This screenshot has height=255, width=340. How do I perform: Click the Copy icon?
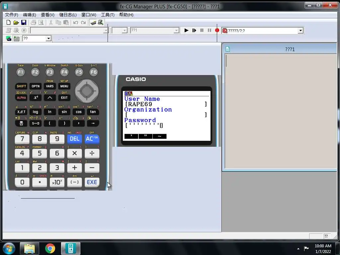[x=58, y=22]
